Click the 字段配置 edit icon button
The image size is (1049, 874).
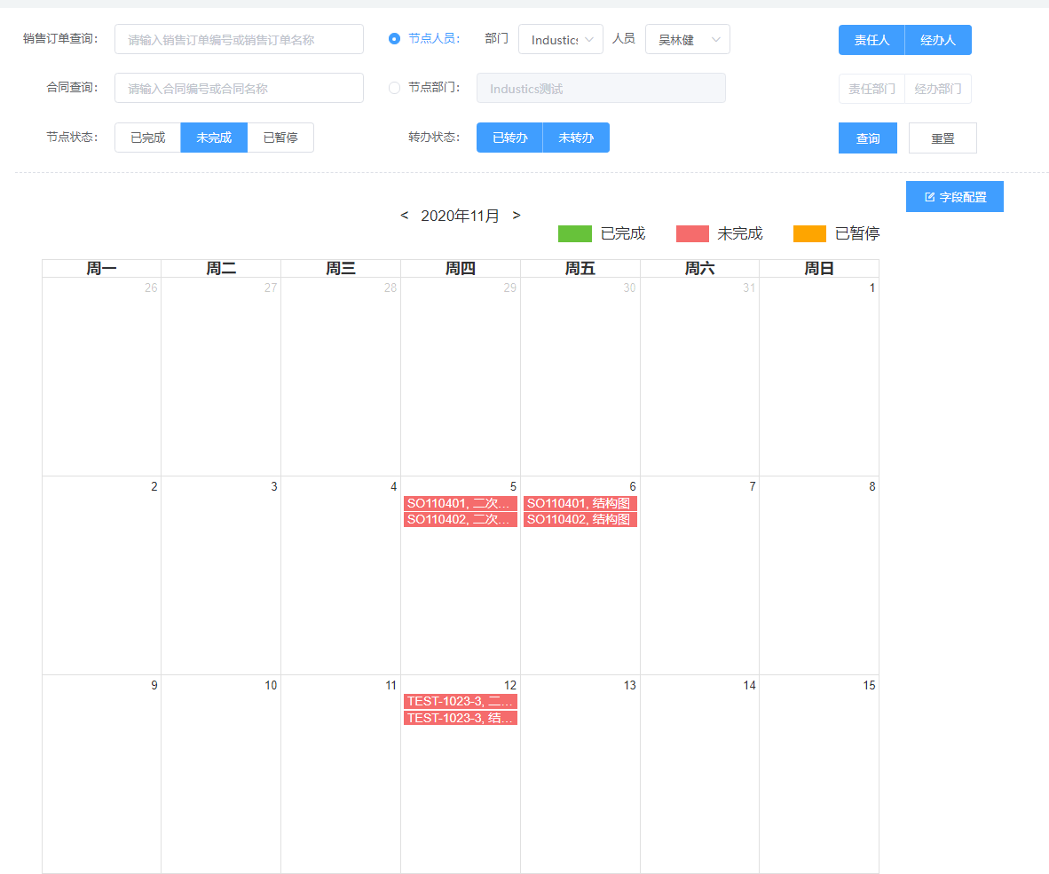pos(954,197)
